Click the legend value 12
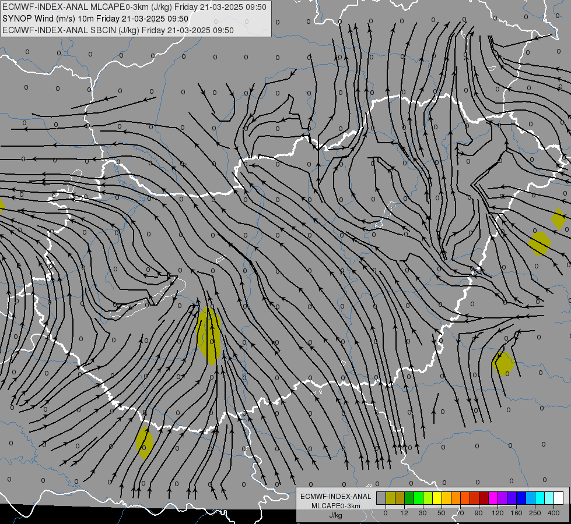571x524 pixels. click(404, 513)
